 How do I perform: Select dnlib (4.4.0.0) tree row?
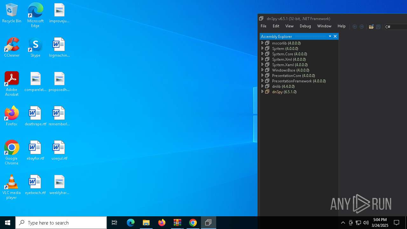tap(283, 86)
